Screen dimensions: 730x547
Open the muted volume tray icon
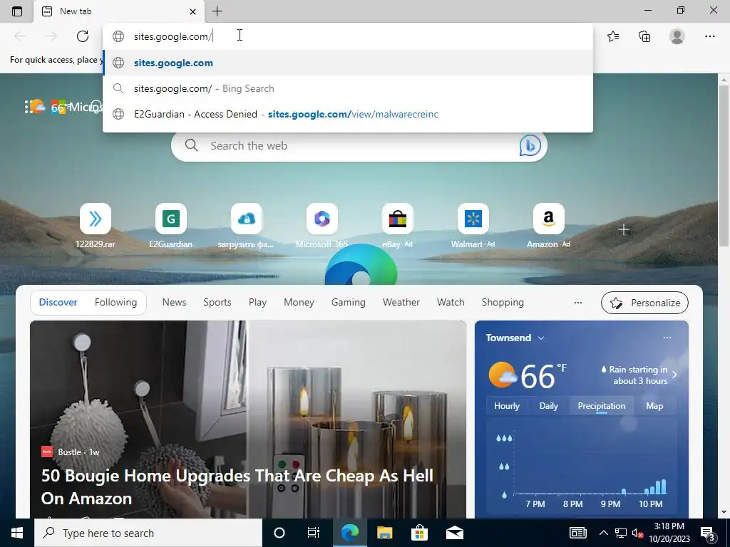tap(637, 533)
